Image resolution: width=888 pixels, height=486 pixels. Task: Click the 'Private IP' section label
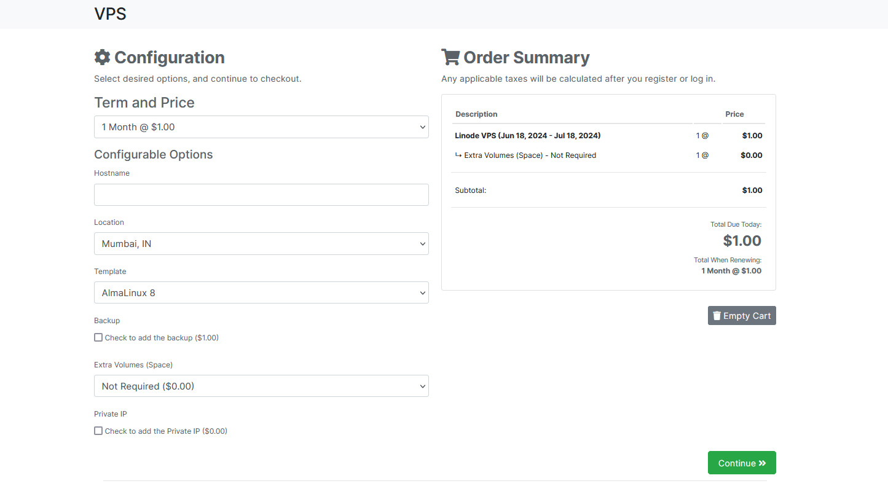tap(111, 414)
